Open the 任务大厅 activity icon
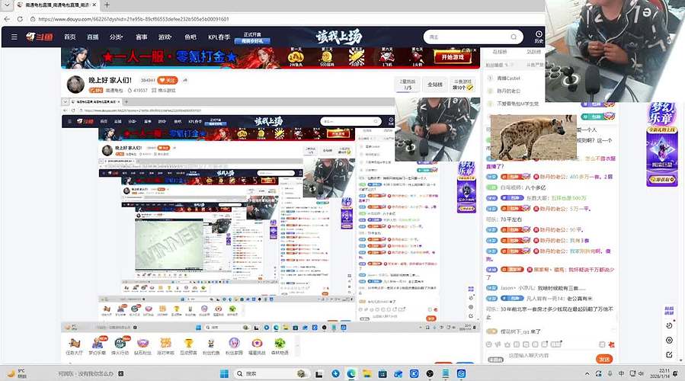This screenshot has height=381, width=685. point(74,346)
